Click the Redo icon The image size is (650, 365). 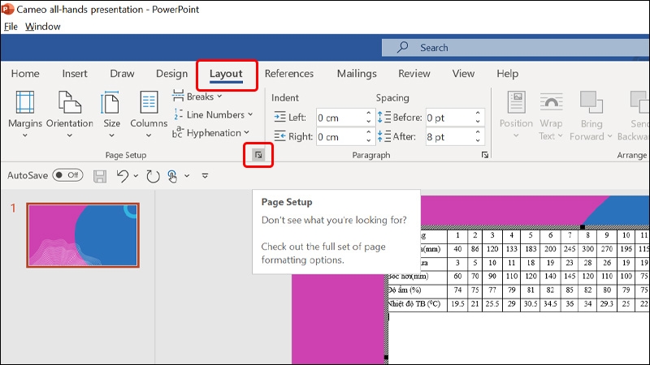(153, 176)
